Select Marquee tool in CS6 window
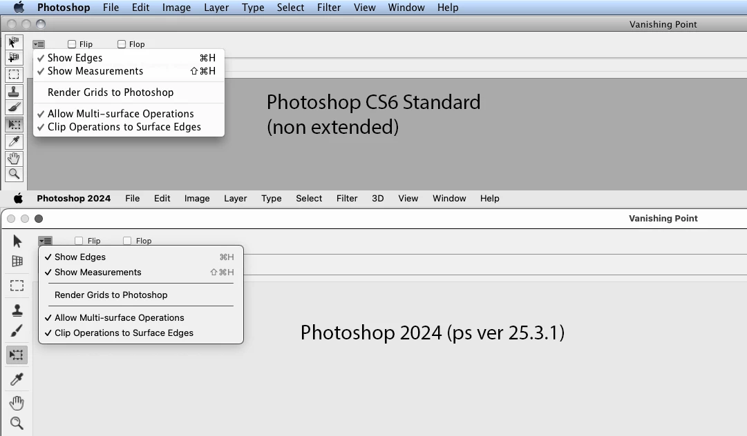This screenshot has height=436, width=747. coord(14,75)
